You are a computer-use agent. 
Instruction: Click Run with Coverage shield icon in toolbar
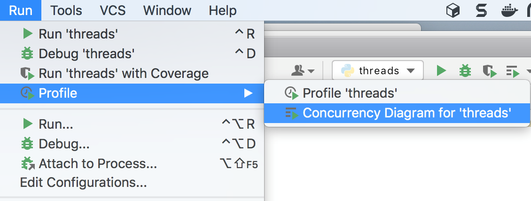coord(489,71)
